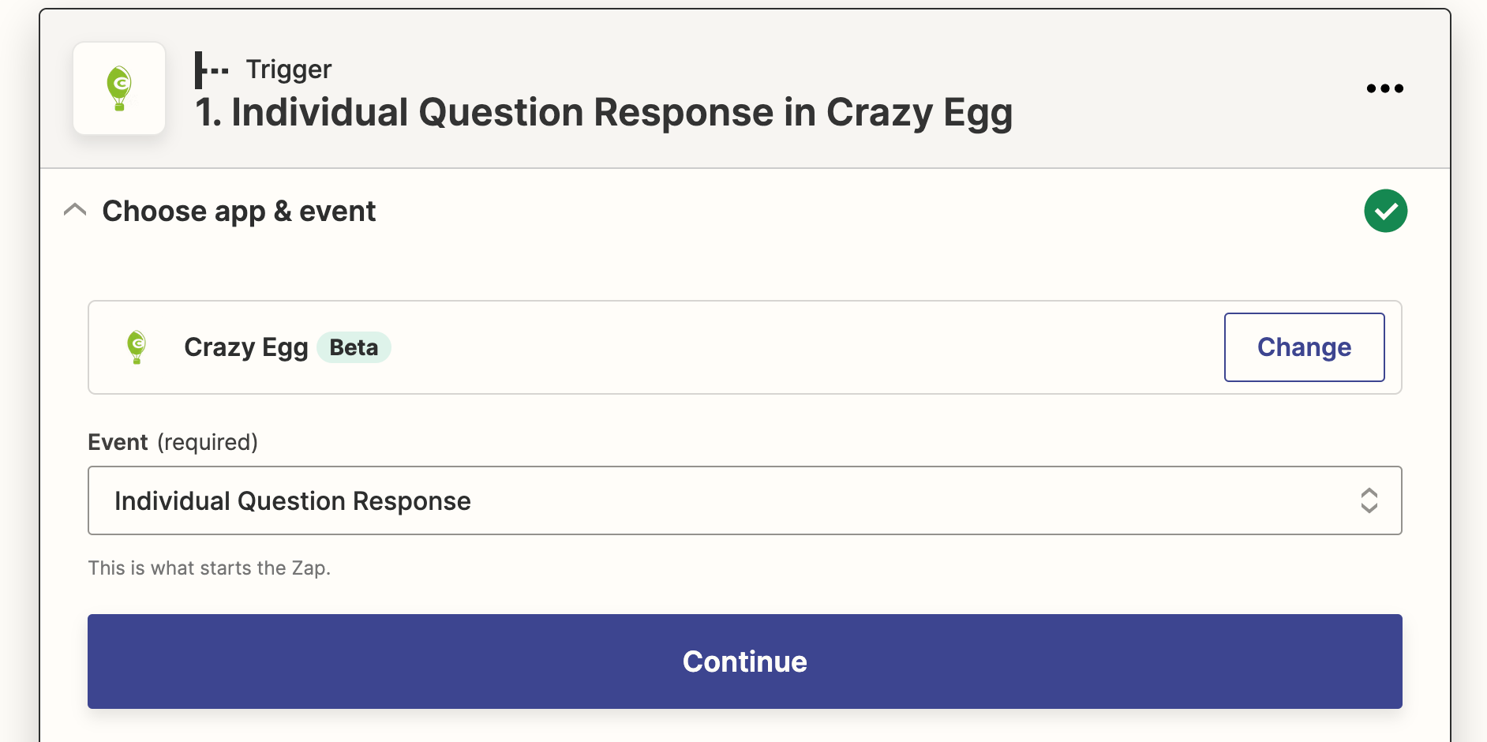Select the Individual Question Response event field
The height and width of the screenshot is (742, 1487).
(x=745, y=500)
